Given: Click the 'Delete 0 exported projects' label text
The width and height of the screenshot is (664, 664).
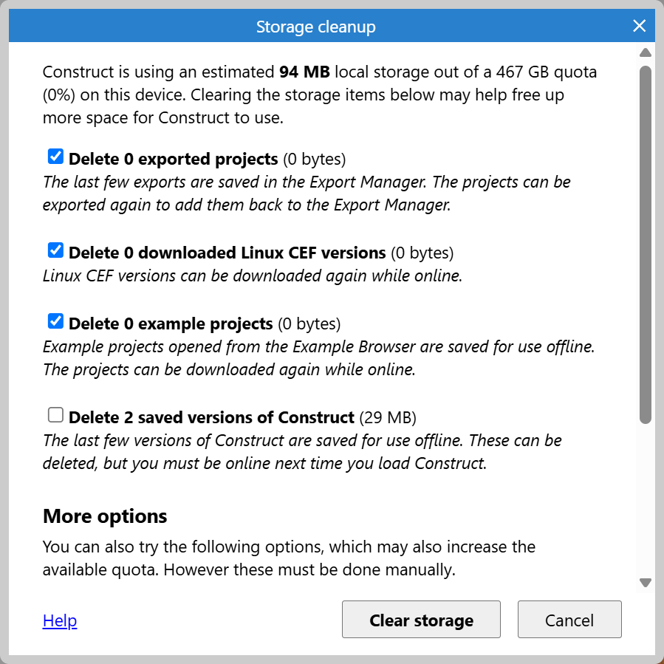Looking at the screenshot, I should click(x=173, y=159).
